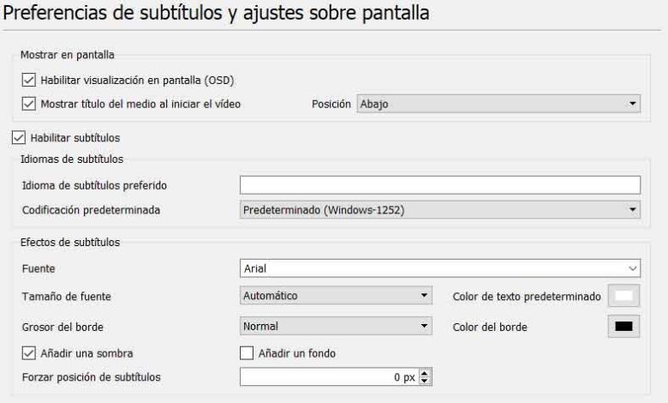Click the Idioma de subtítulos preferido field
The image size is (668, 403).
[440, 184]
